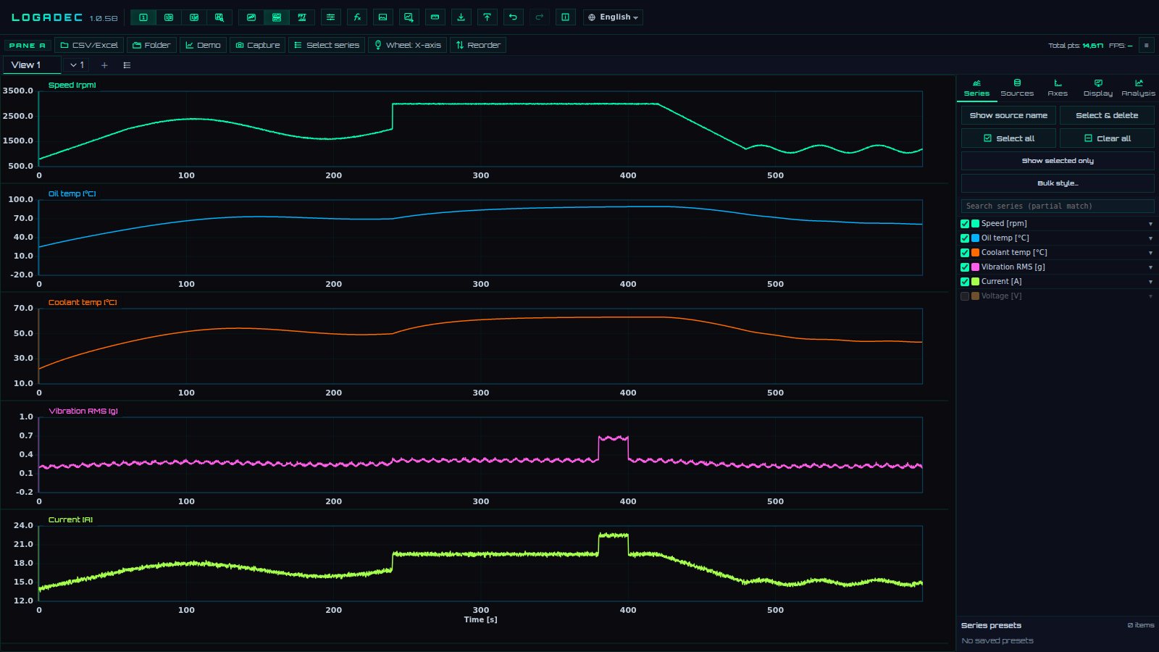
Task: Enable the Voltage [V] series checkbox
Action: tap(965, 296)
